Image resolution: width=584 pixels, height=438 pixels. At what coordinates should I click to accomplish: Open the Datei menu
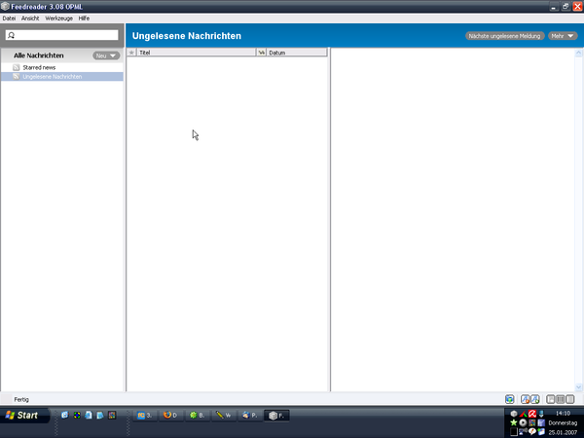click(x=9, y=18)
